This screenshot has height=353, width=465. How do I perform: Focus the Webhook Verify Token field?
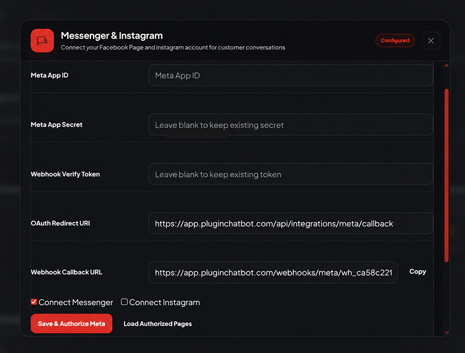click(x=291, y=174)
